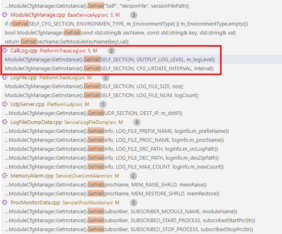Click the C++ file icon beside LogFile.cpp
Viewport: 282px width, 234px height.
pos(5,78)
